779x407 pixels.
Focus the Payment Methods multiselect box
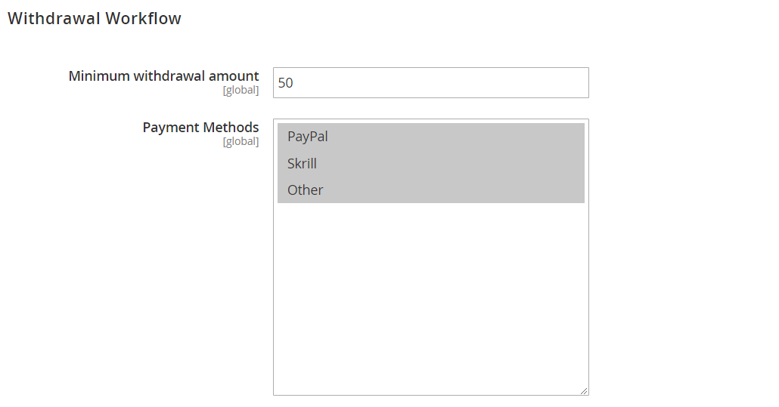point(431,257)
